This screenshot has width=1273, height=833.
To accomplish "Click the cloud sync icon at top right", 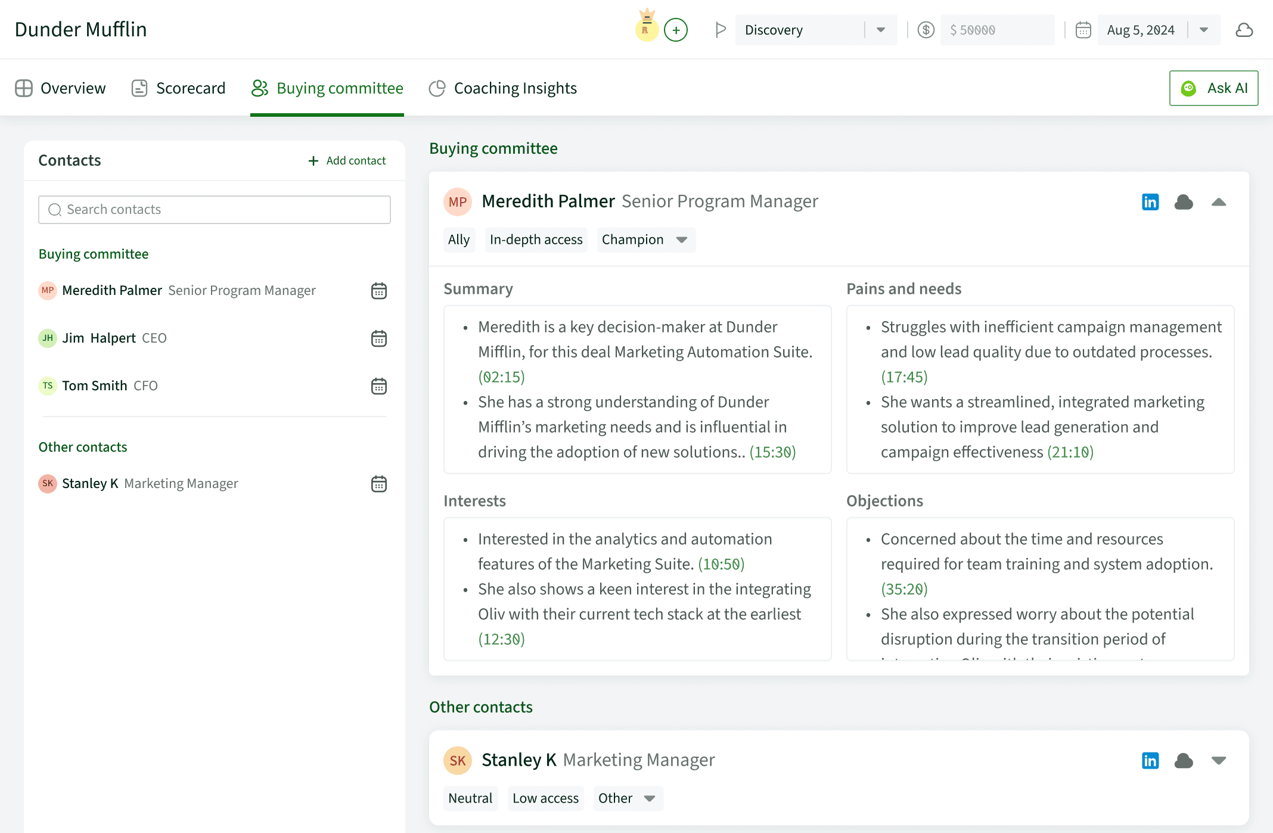I will pos(1244,30).
